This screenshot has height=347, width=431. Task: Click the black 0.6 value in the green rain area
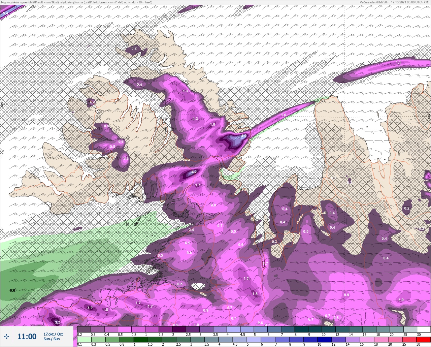[12, 290]
